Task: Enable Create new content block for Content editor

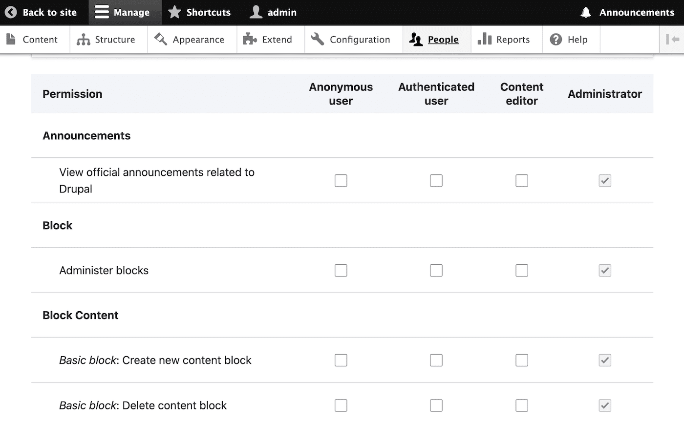Action: [522, 361]
